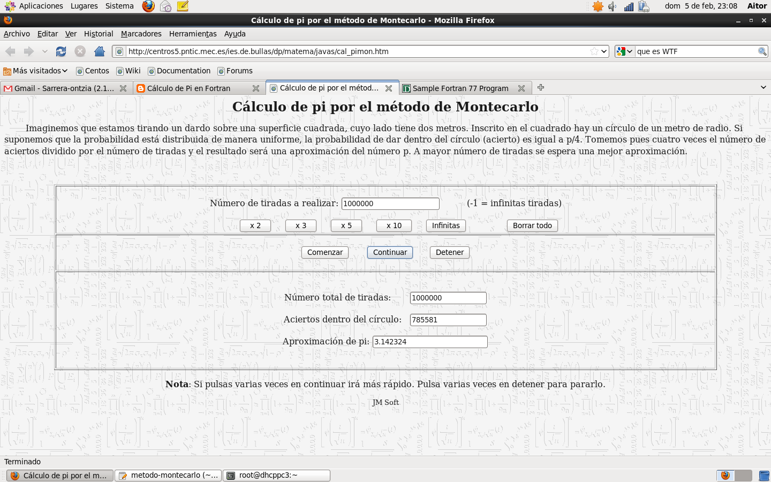Open the Herramientas menu
The image size is (771, 482).
point(193,33)
